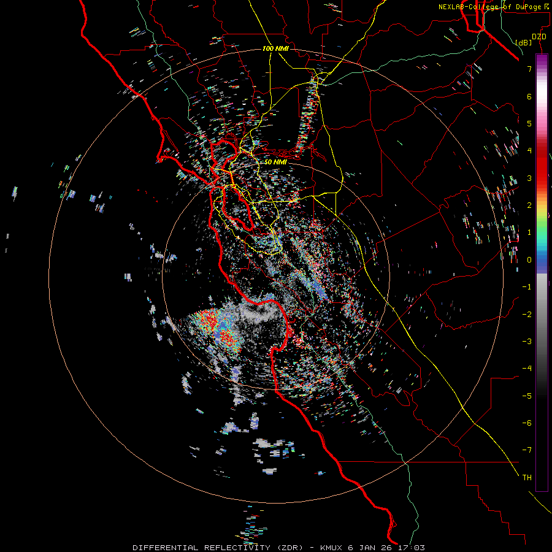Click the 2 value on color scale

529,205
